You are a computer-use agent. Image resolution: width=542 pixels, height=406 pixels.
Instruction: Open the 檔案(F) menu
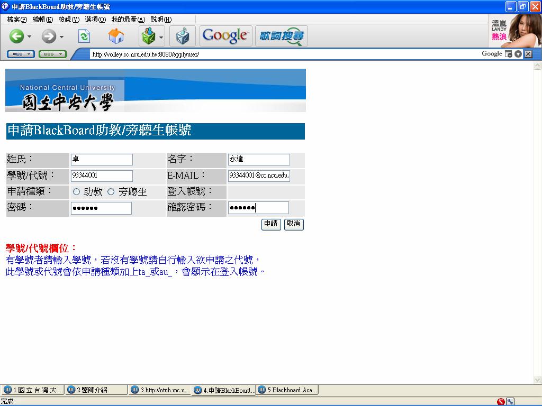point(17,20)
